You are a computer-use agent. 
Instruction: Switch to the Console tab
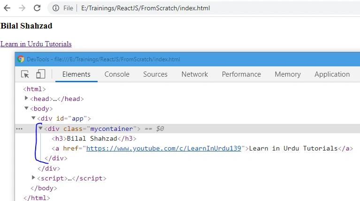pos(117,74)
